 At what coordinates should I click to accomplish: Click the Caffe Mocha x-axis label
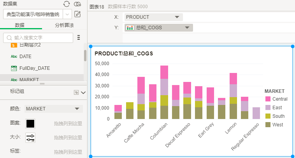[x=134, y=133]
